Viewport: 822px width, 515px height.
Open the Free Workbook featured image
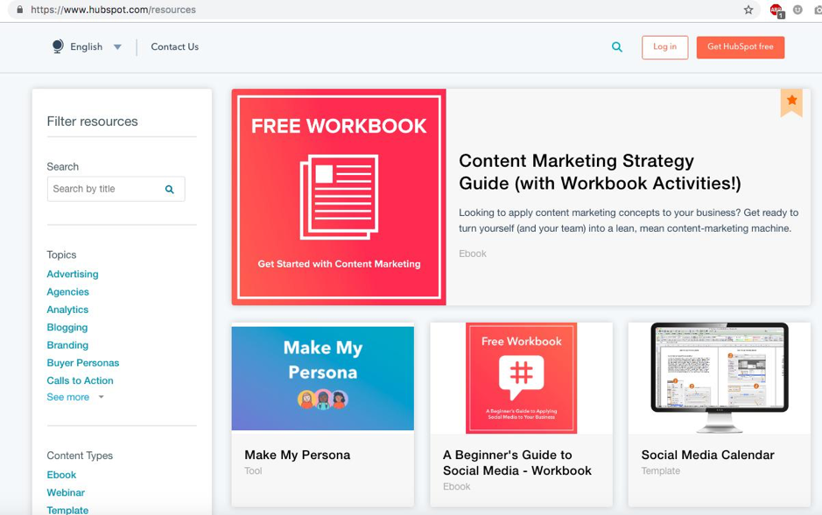point(339,197)
